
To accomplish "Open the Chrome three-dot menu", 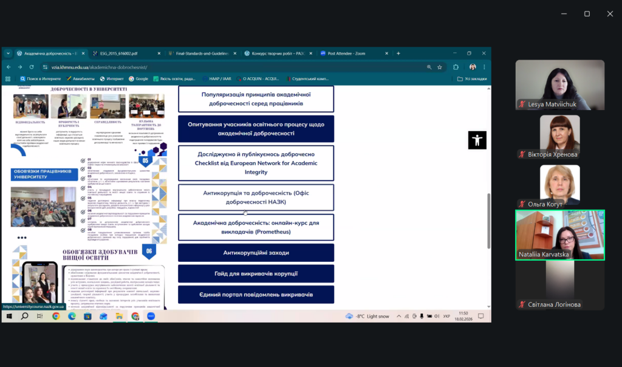I will coord(484,67).
